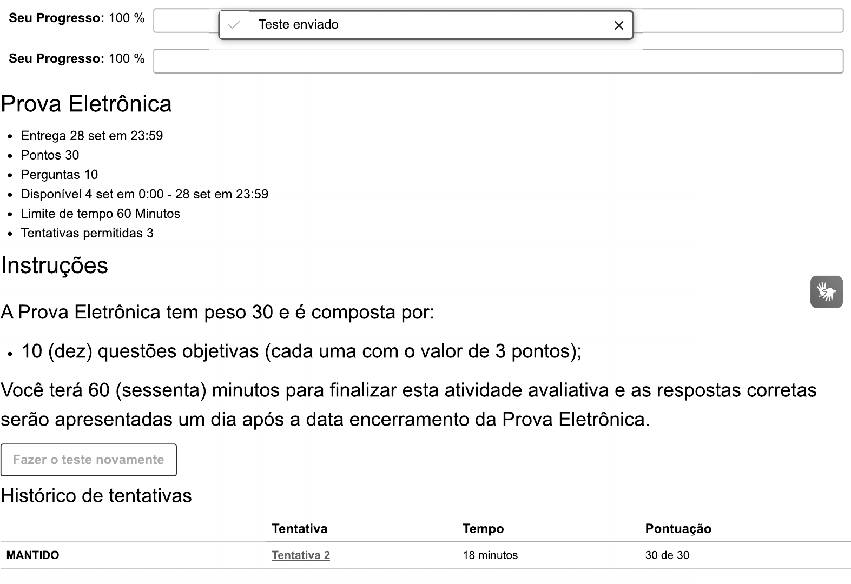Click the "Prova Eletrônica" page heading
This screenshot has width=851, height=584.
[x=87, y=104]
